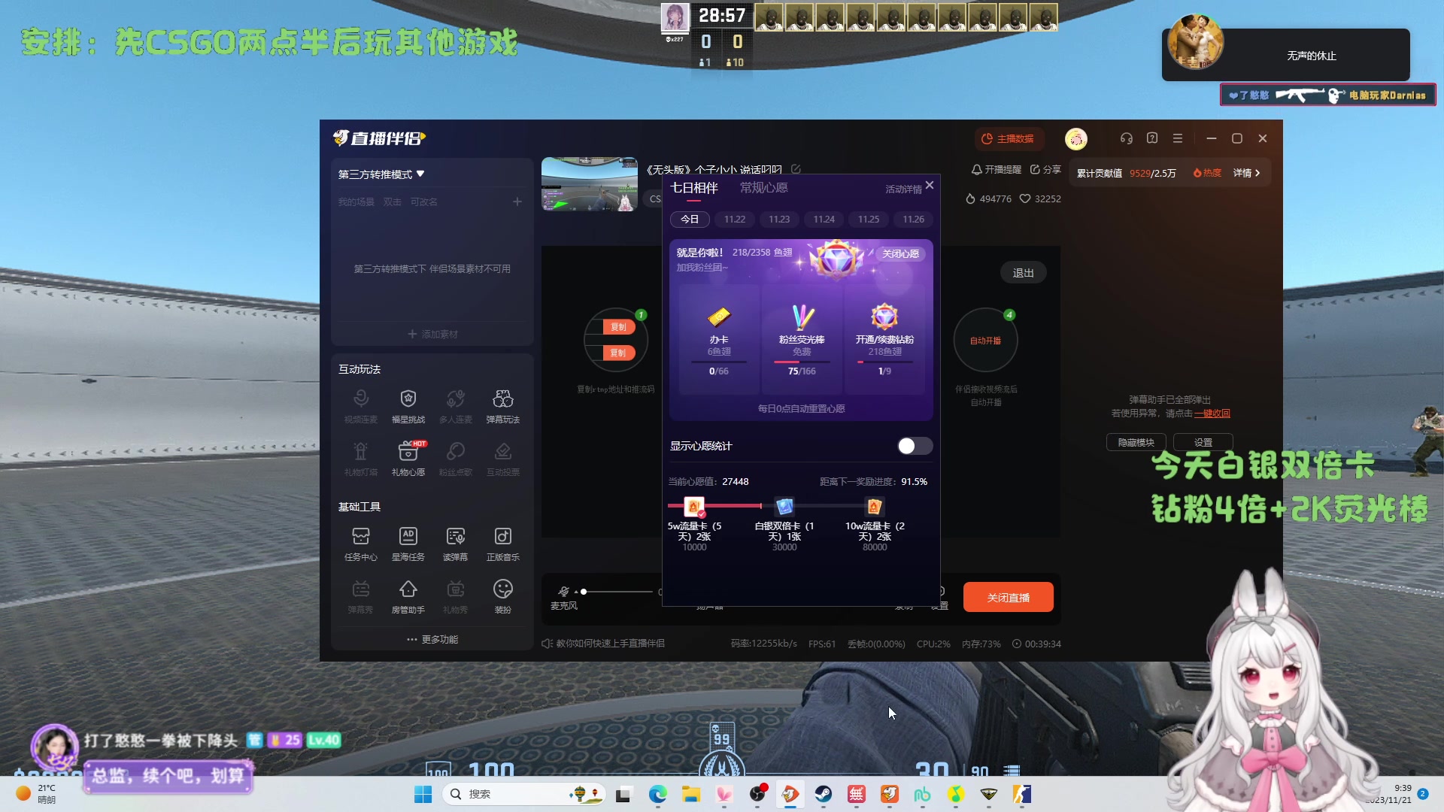The image size is (1444, 812).
Task: Adjust the microphone volume slider
Action: pyautogui.click(x=617, y=592)
